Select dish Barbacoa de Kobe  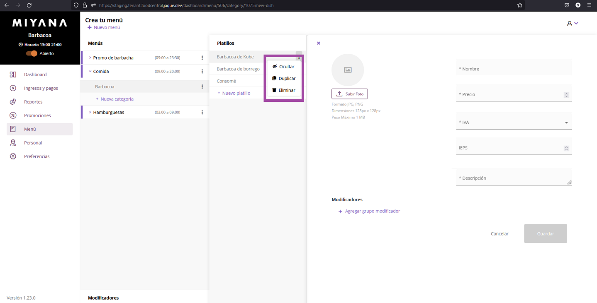pos(235,57)
